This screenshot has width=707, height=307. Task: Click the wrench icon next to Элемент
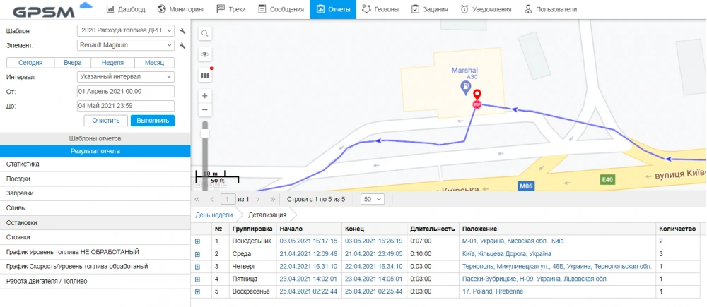coord(182,45)
